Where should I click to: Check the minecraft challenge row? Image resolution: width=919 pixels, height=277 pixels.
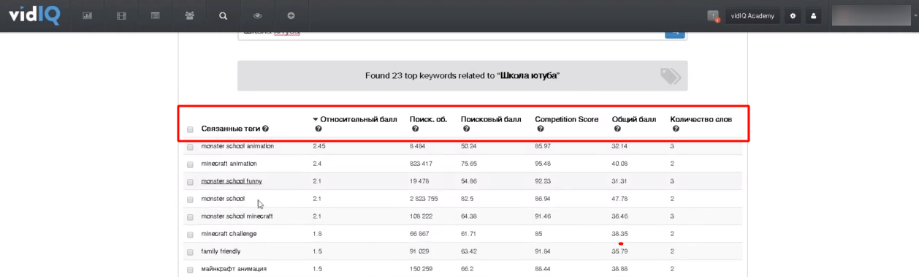pos(190,235)
